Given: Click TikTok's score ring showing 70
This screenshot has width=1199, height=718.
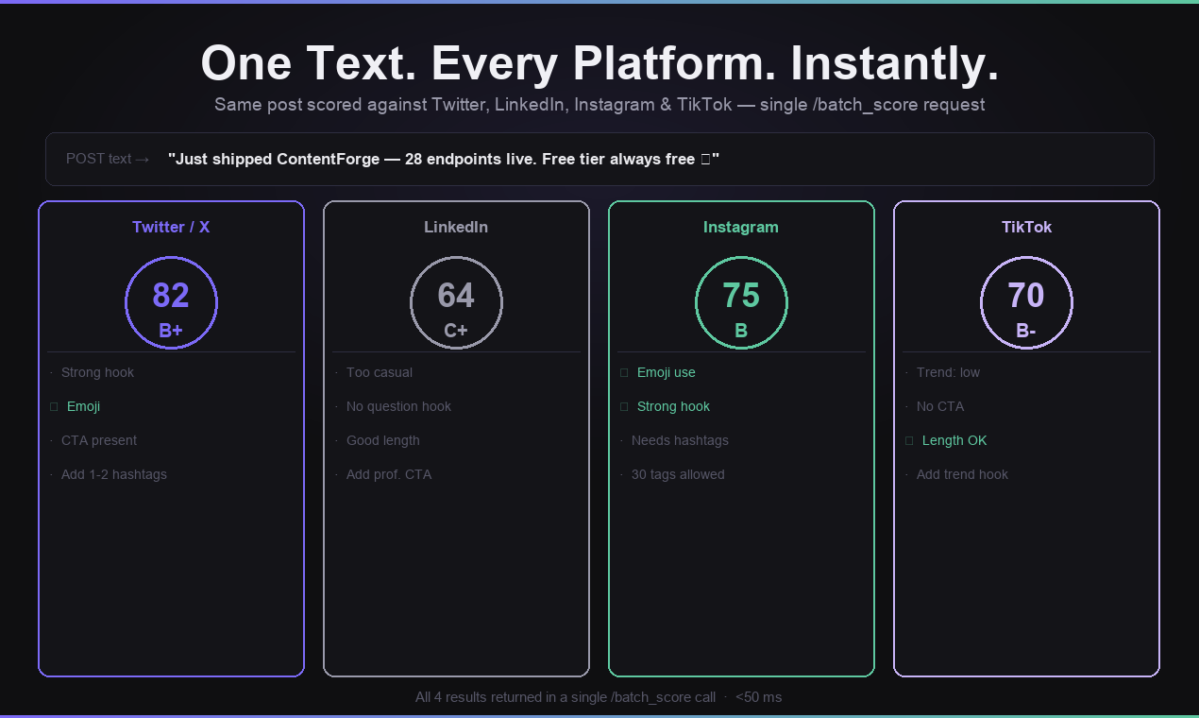Looking at the screenshot, I should point(1026,302).
